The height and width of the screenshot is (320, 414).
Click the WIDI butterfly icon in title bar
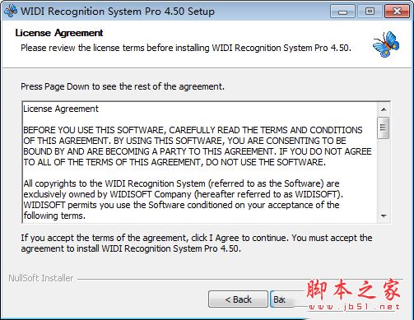pos(11,11)
